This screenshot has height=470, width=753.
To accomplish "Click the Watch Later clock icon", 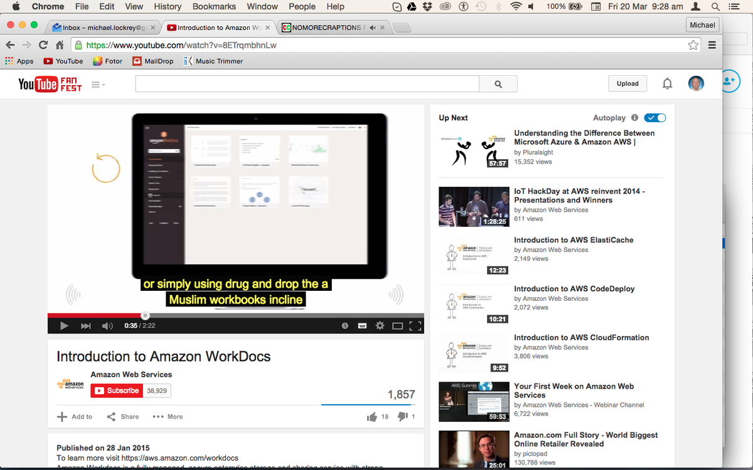I will pos(344,326).
